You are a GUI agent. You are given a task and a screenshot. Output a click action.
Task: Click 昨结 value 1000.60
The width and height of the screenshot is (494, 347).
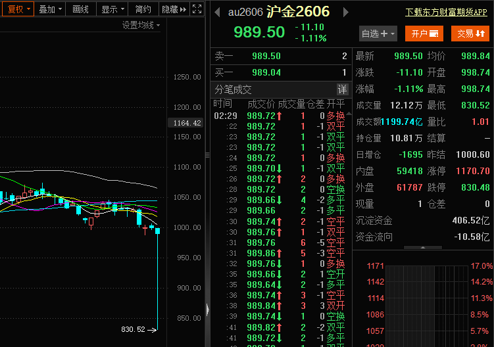click(x=473, y=154)
